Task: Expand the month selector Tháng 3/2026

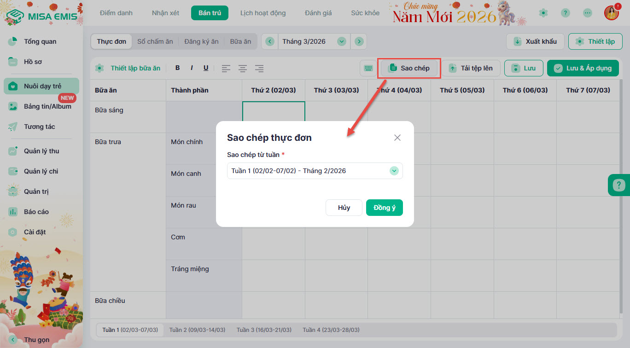Action: 341,41
